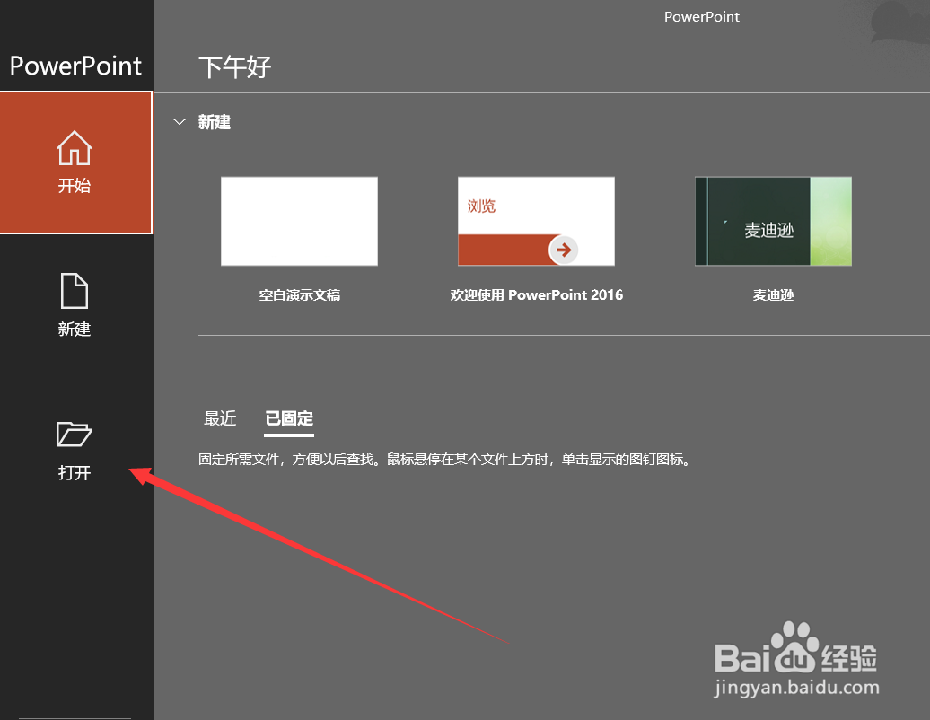The width and height of the screenshot is (930, 720).
Task: Open the 开始 home icon in sidebar
Action: point(75,147)
